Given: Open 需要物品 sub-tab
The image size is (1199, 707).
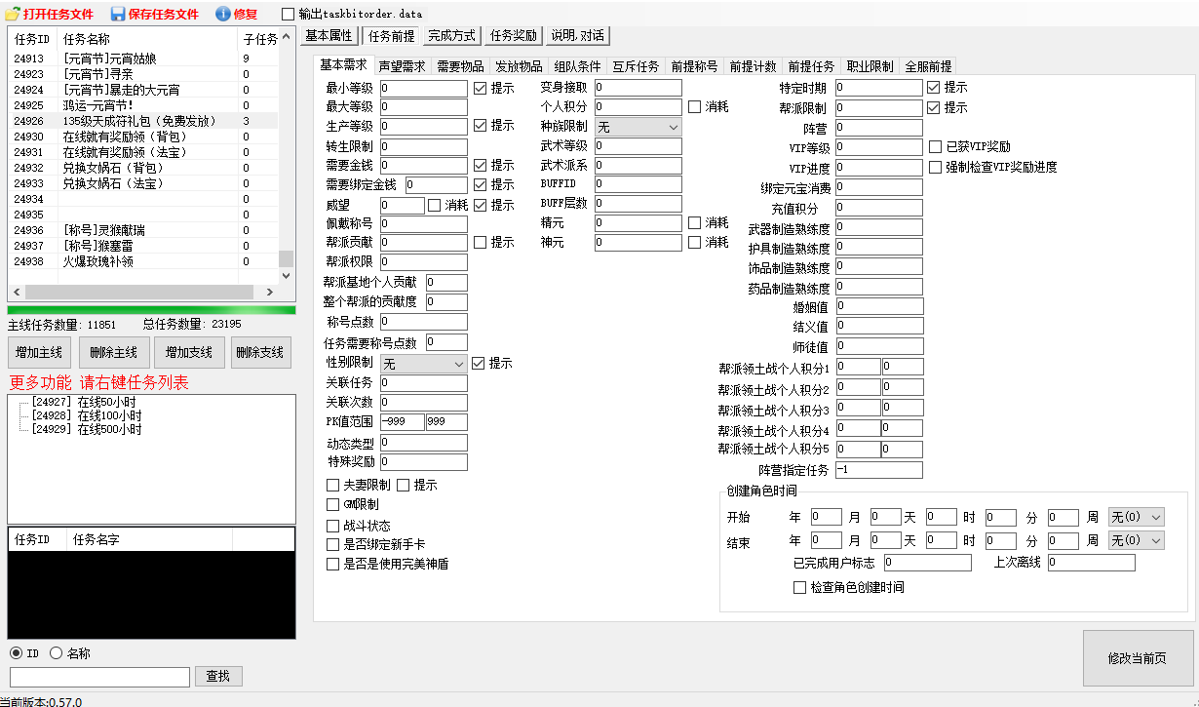Looking at the screenshot, I should [460, 66].
